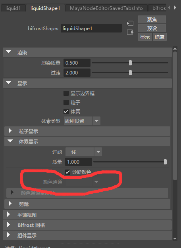Open the 过滤 三线 dropdown
This screenshot has height=248, width=181.
(84, 152)
